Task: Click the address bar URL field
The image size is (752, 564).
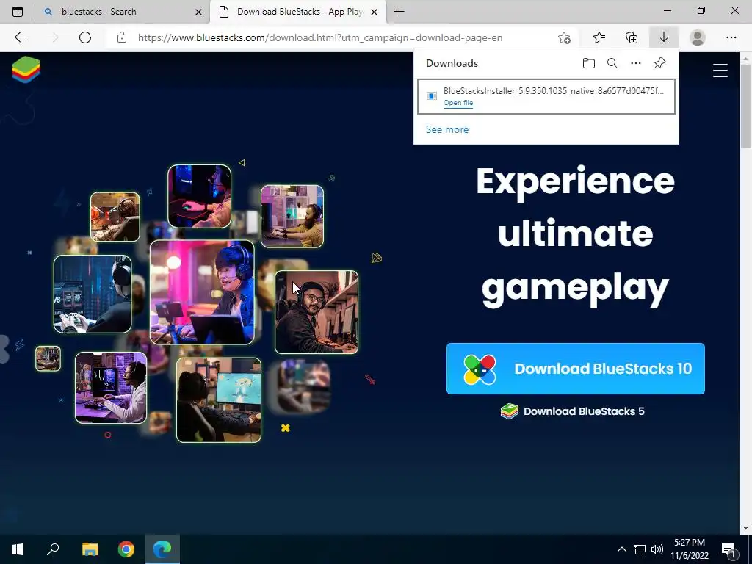Action: click(320, 37)
